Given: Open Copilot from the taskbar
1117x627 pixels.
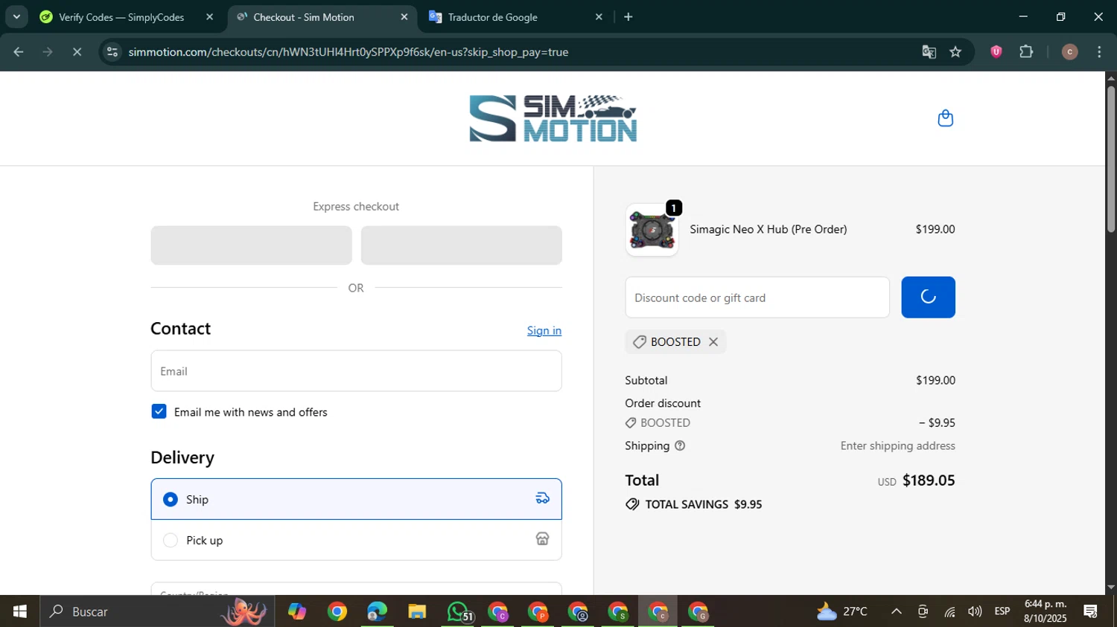Looking at the screenshot, I should (x=297, y=611).
